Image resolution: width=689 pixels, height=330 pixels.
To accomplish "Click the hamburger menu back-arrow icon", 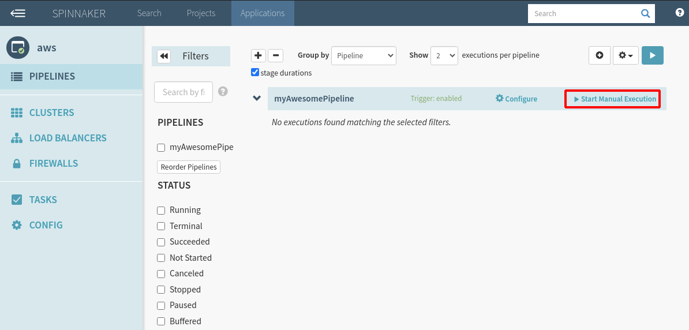I will [18, 13].
